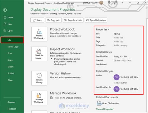Open the Protect Workbook dropdown
The height and width of the screenshot is (113, 148).
point(39,34)
